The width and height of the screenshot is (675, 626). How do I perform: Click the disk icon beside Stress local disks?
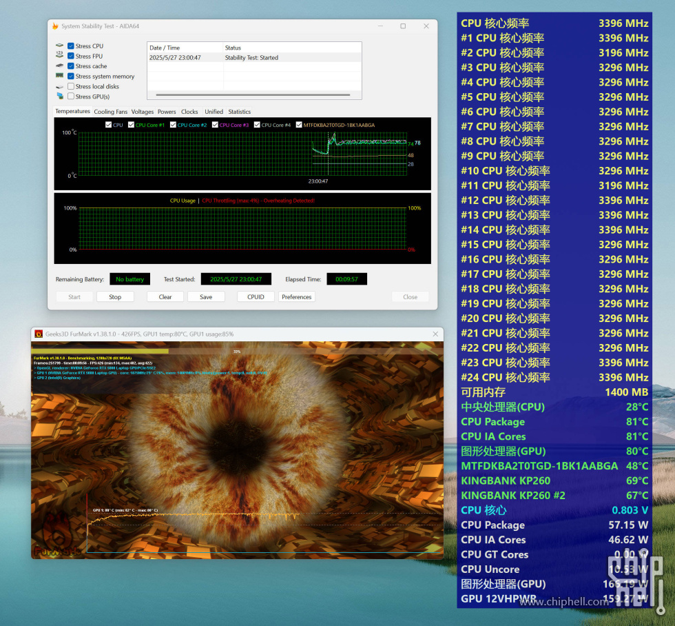click(x=59, y=86)
